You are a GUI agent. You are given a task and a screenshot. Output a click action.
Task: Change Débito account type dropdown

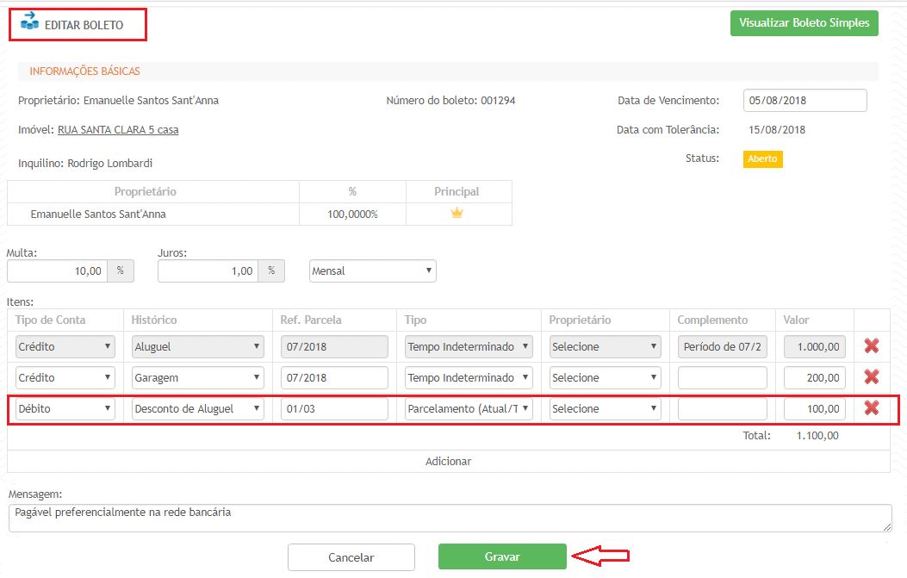click(x=65, y=408)
